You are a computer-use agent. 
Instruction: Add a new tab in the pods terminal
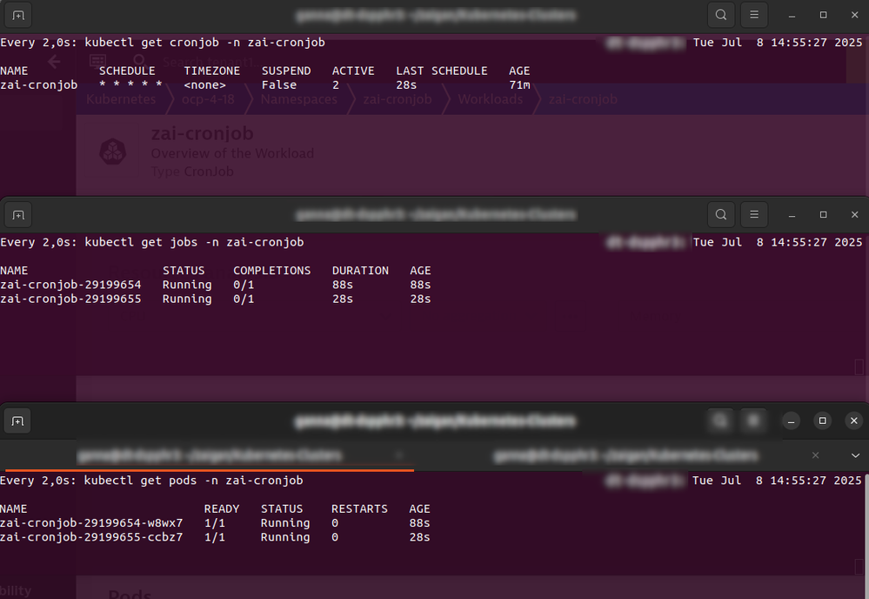[17, 421]
